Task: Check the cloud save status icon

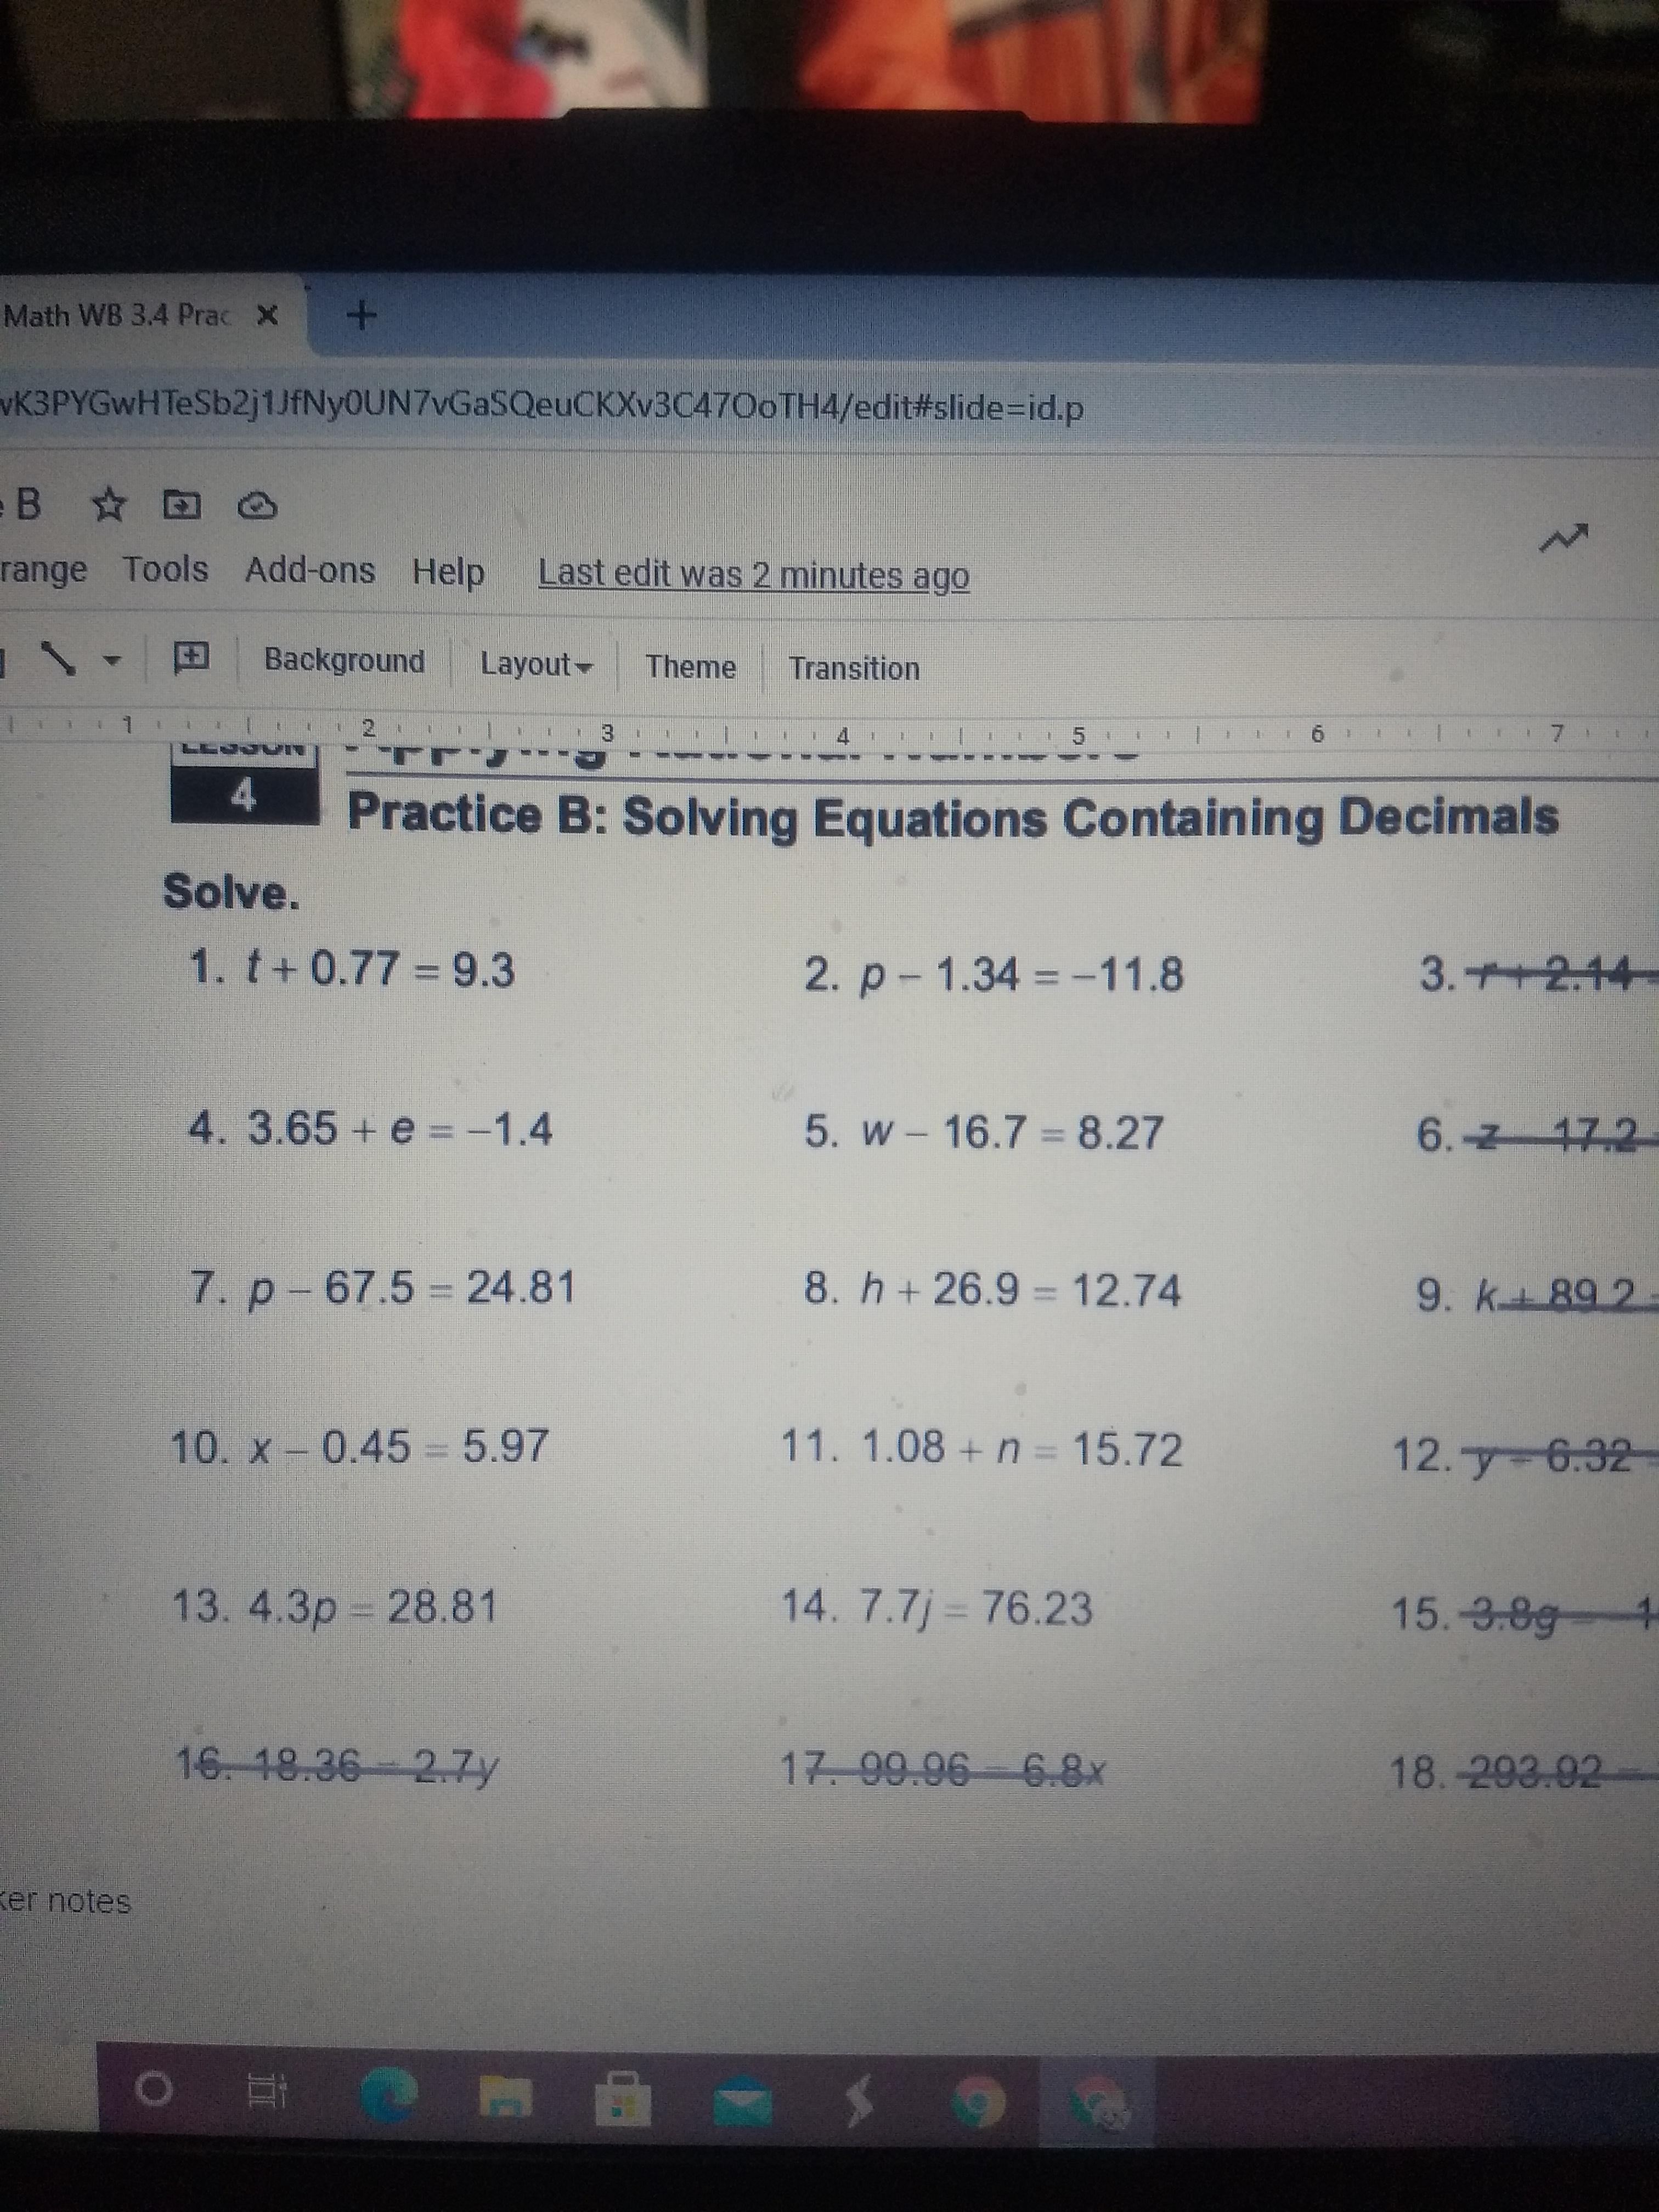Action: click(257, 507)
